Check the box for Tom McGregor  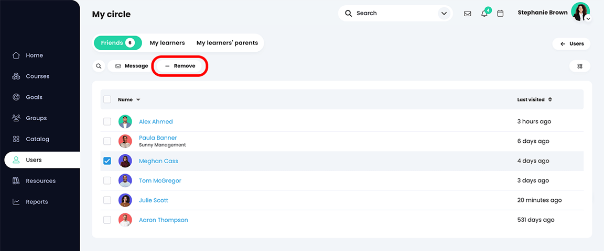pyautogui.click(x=107, y=180)
